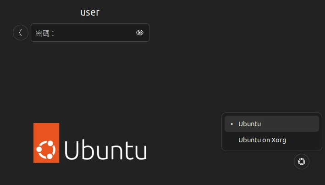This screenshot has height=185, width=325.
Task: Toggle password visibility with the eye icon
Action: point(140,33)
